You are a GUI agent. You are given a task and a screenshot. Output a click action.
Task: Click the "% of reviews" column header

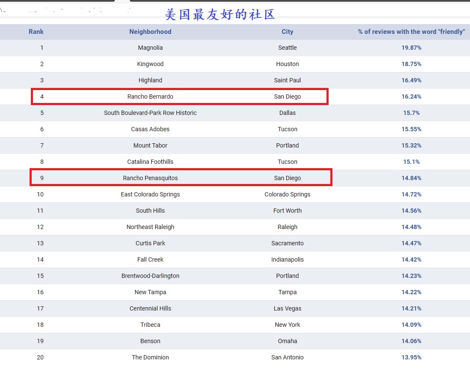coord(411,32)
